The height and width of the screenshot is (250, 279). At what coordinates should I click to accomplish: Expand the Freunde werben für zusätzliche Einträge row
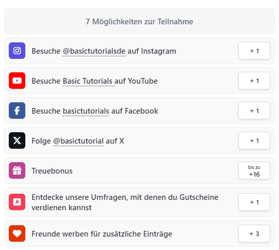click(139, 233)
